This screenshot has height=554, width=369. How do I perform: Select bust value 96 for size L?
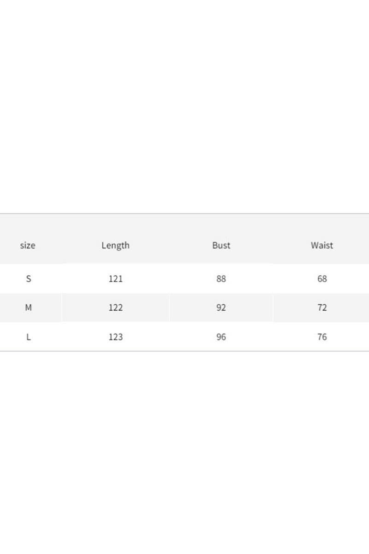[x=221, y=337]
